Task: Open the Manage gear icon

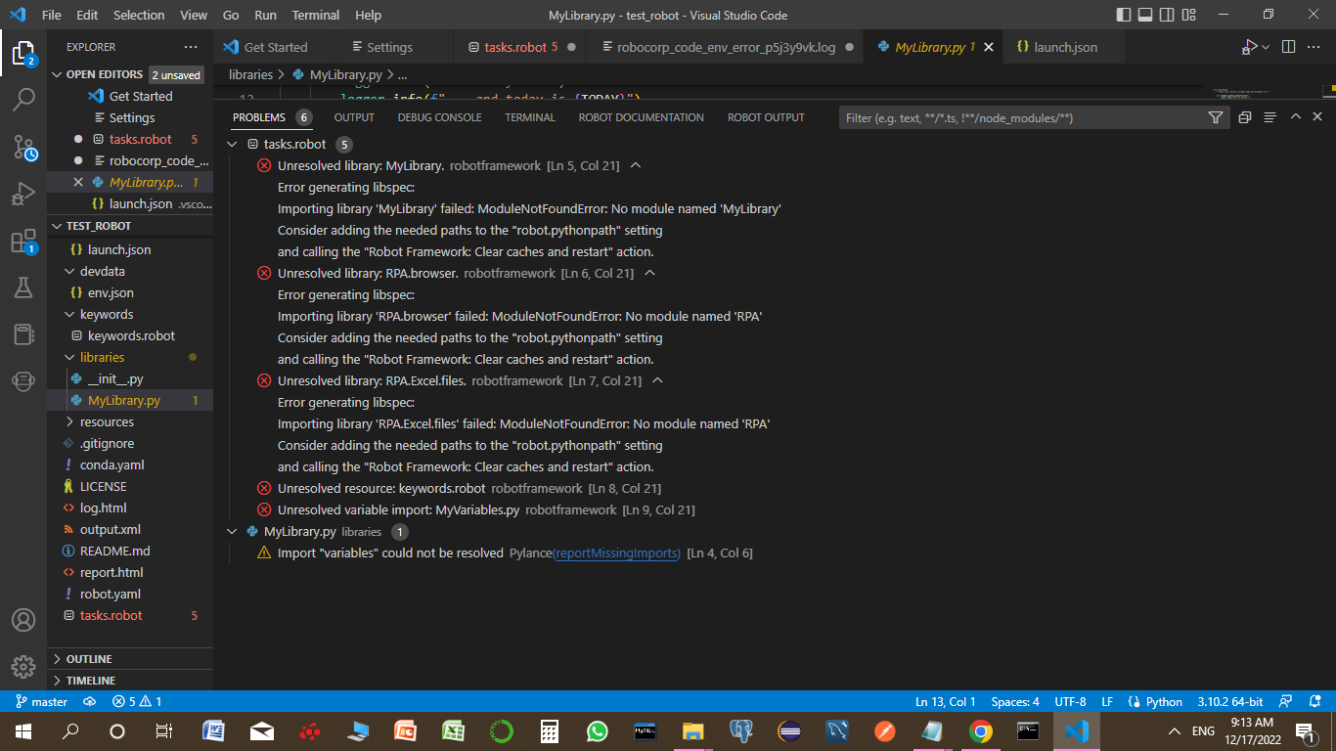Action: click(x=23, y=667)
